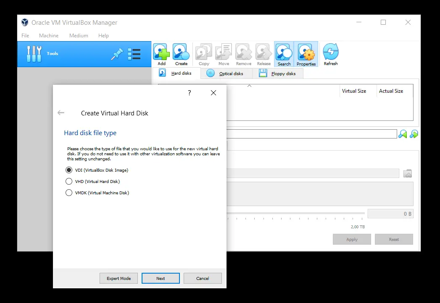This screenshot has width=440, height=303.
Task: Click the location browse folder icon
Action: (x=408, y=173)
